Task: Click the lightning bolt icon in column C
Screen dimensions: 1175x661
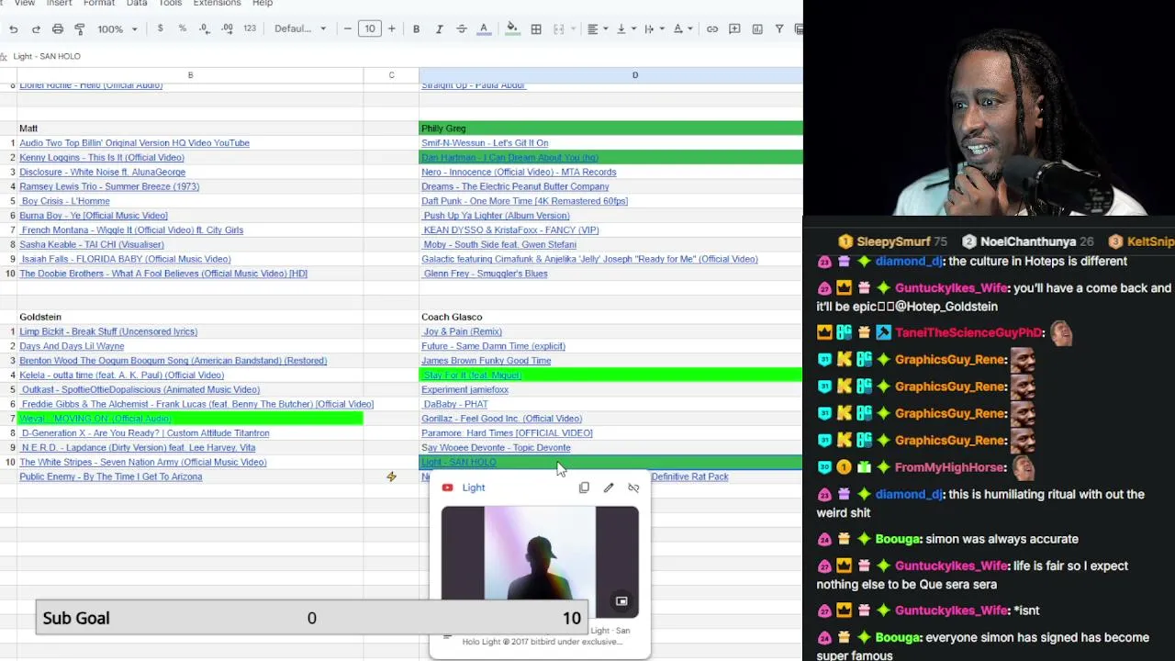Action: point(391,476)
